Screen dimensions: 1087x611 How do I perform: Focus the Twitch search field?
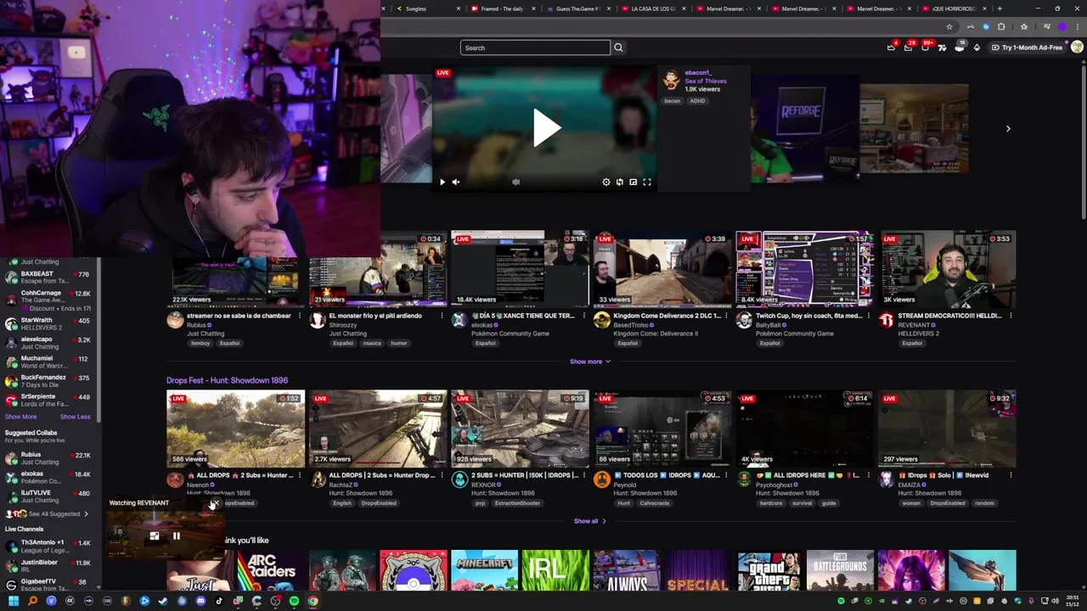535,48
